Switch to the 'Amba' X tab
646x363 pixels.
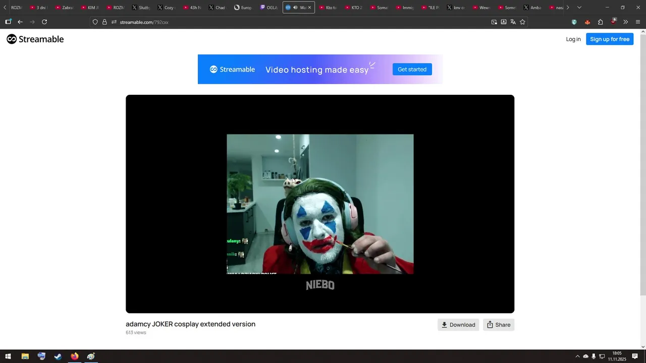[533, 8]
